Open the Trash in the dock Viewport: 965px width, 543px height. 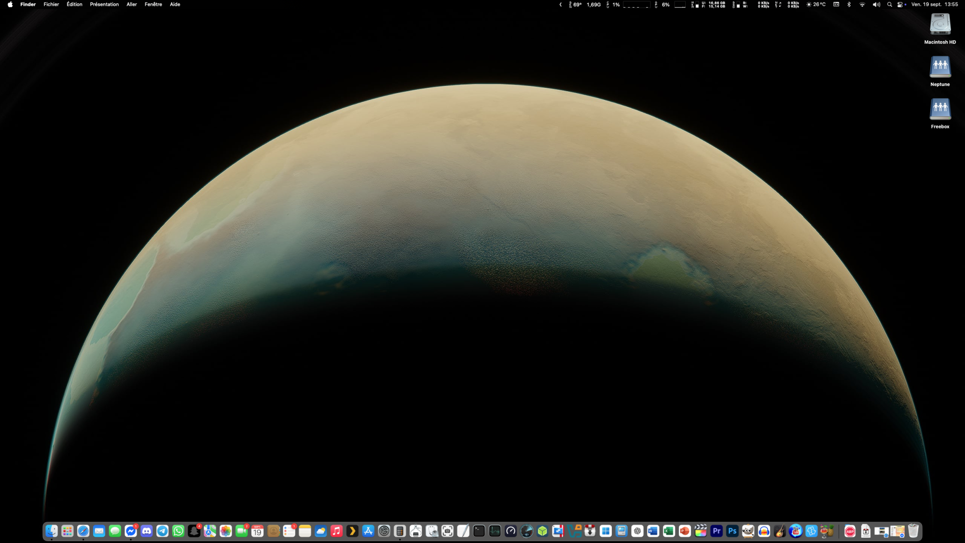913,531
